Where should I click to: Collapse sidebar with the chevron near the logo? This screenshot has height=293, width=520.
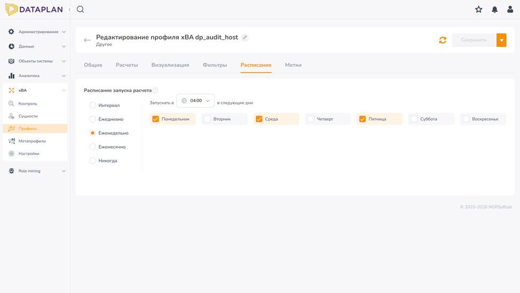tap(69, 9)
